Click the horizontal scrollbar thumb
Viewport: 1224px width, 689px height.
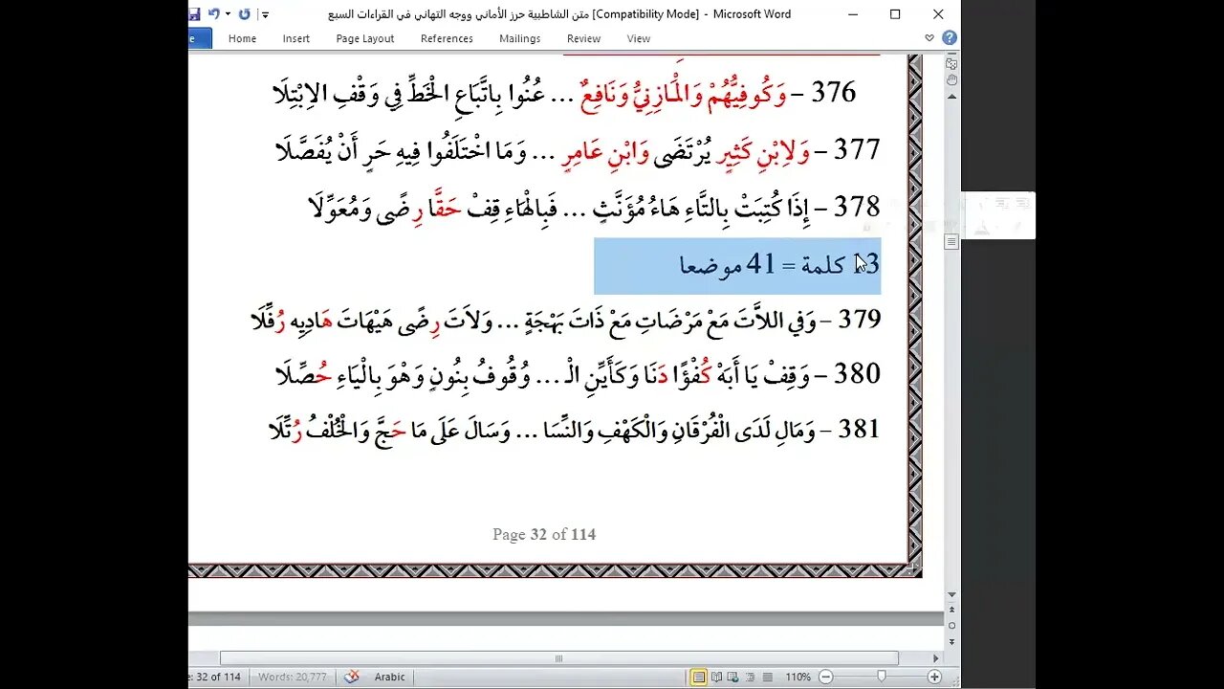tap(558, 658)
